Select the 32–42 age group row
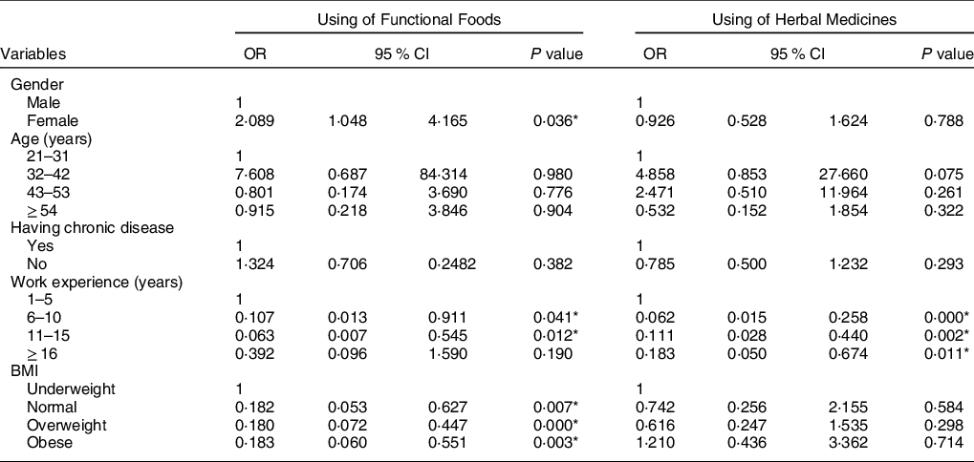The width and height of the screenshot is (974, 462). [48, 172]
